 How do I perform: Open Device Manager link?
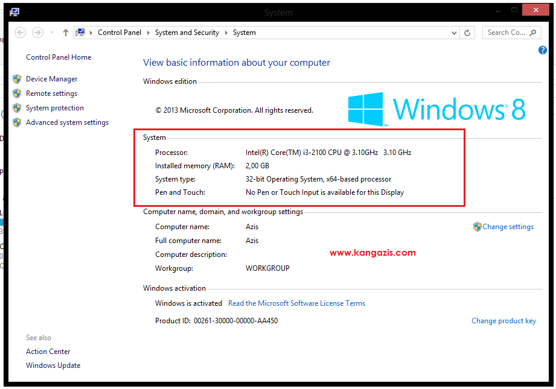52,79
